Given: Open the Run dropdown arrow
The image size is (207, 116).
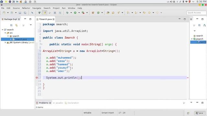Looking at the screenshot, I should (79, 13).
